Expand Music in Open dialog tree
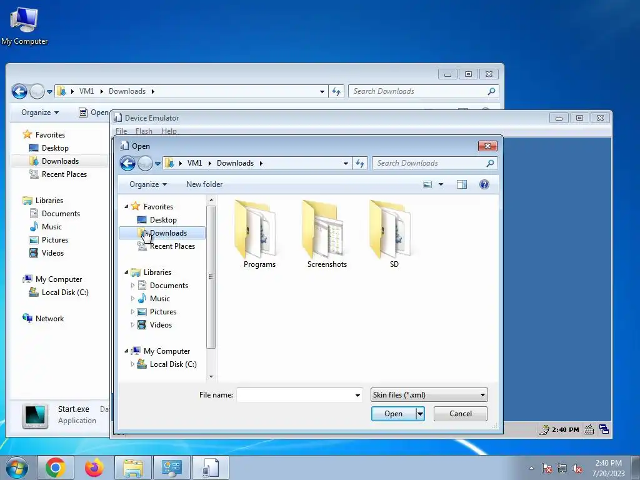The width and height of the screenshot is (640, 480). tap(132, 298)
